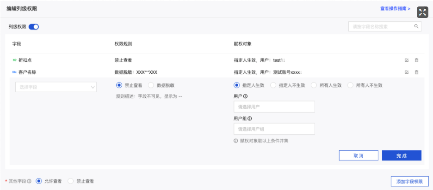Click the edit icon for 客户名称 row
This screenshot has width=433, height=190.
(x=407, y=72)
